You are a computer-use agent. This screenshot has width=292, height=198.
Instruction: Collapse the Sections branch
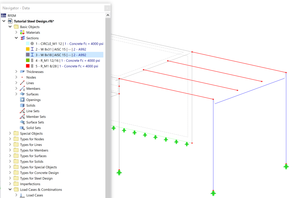pos(16,38)
